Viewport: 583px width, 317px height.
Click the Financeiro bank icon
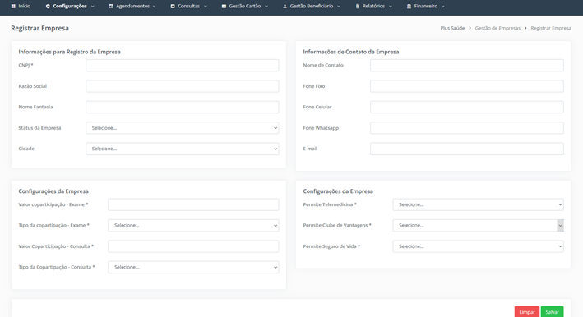click(x=409, y=7)
